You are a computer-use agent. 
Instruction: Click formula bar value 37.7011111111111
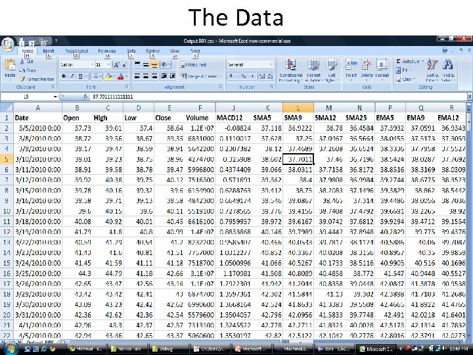[x=113, y=97]
